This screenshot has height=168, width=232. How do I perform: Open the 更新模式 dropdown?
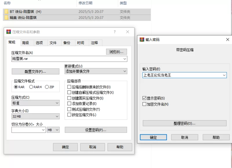coord(96,71)
